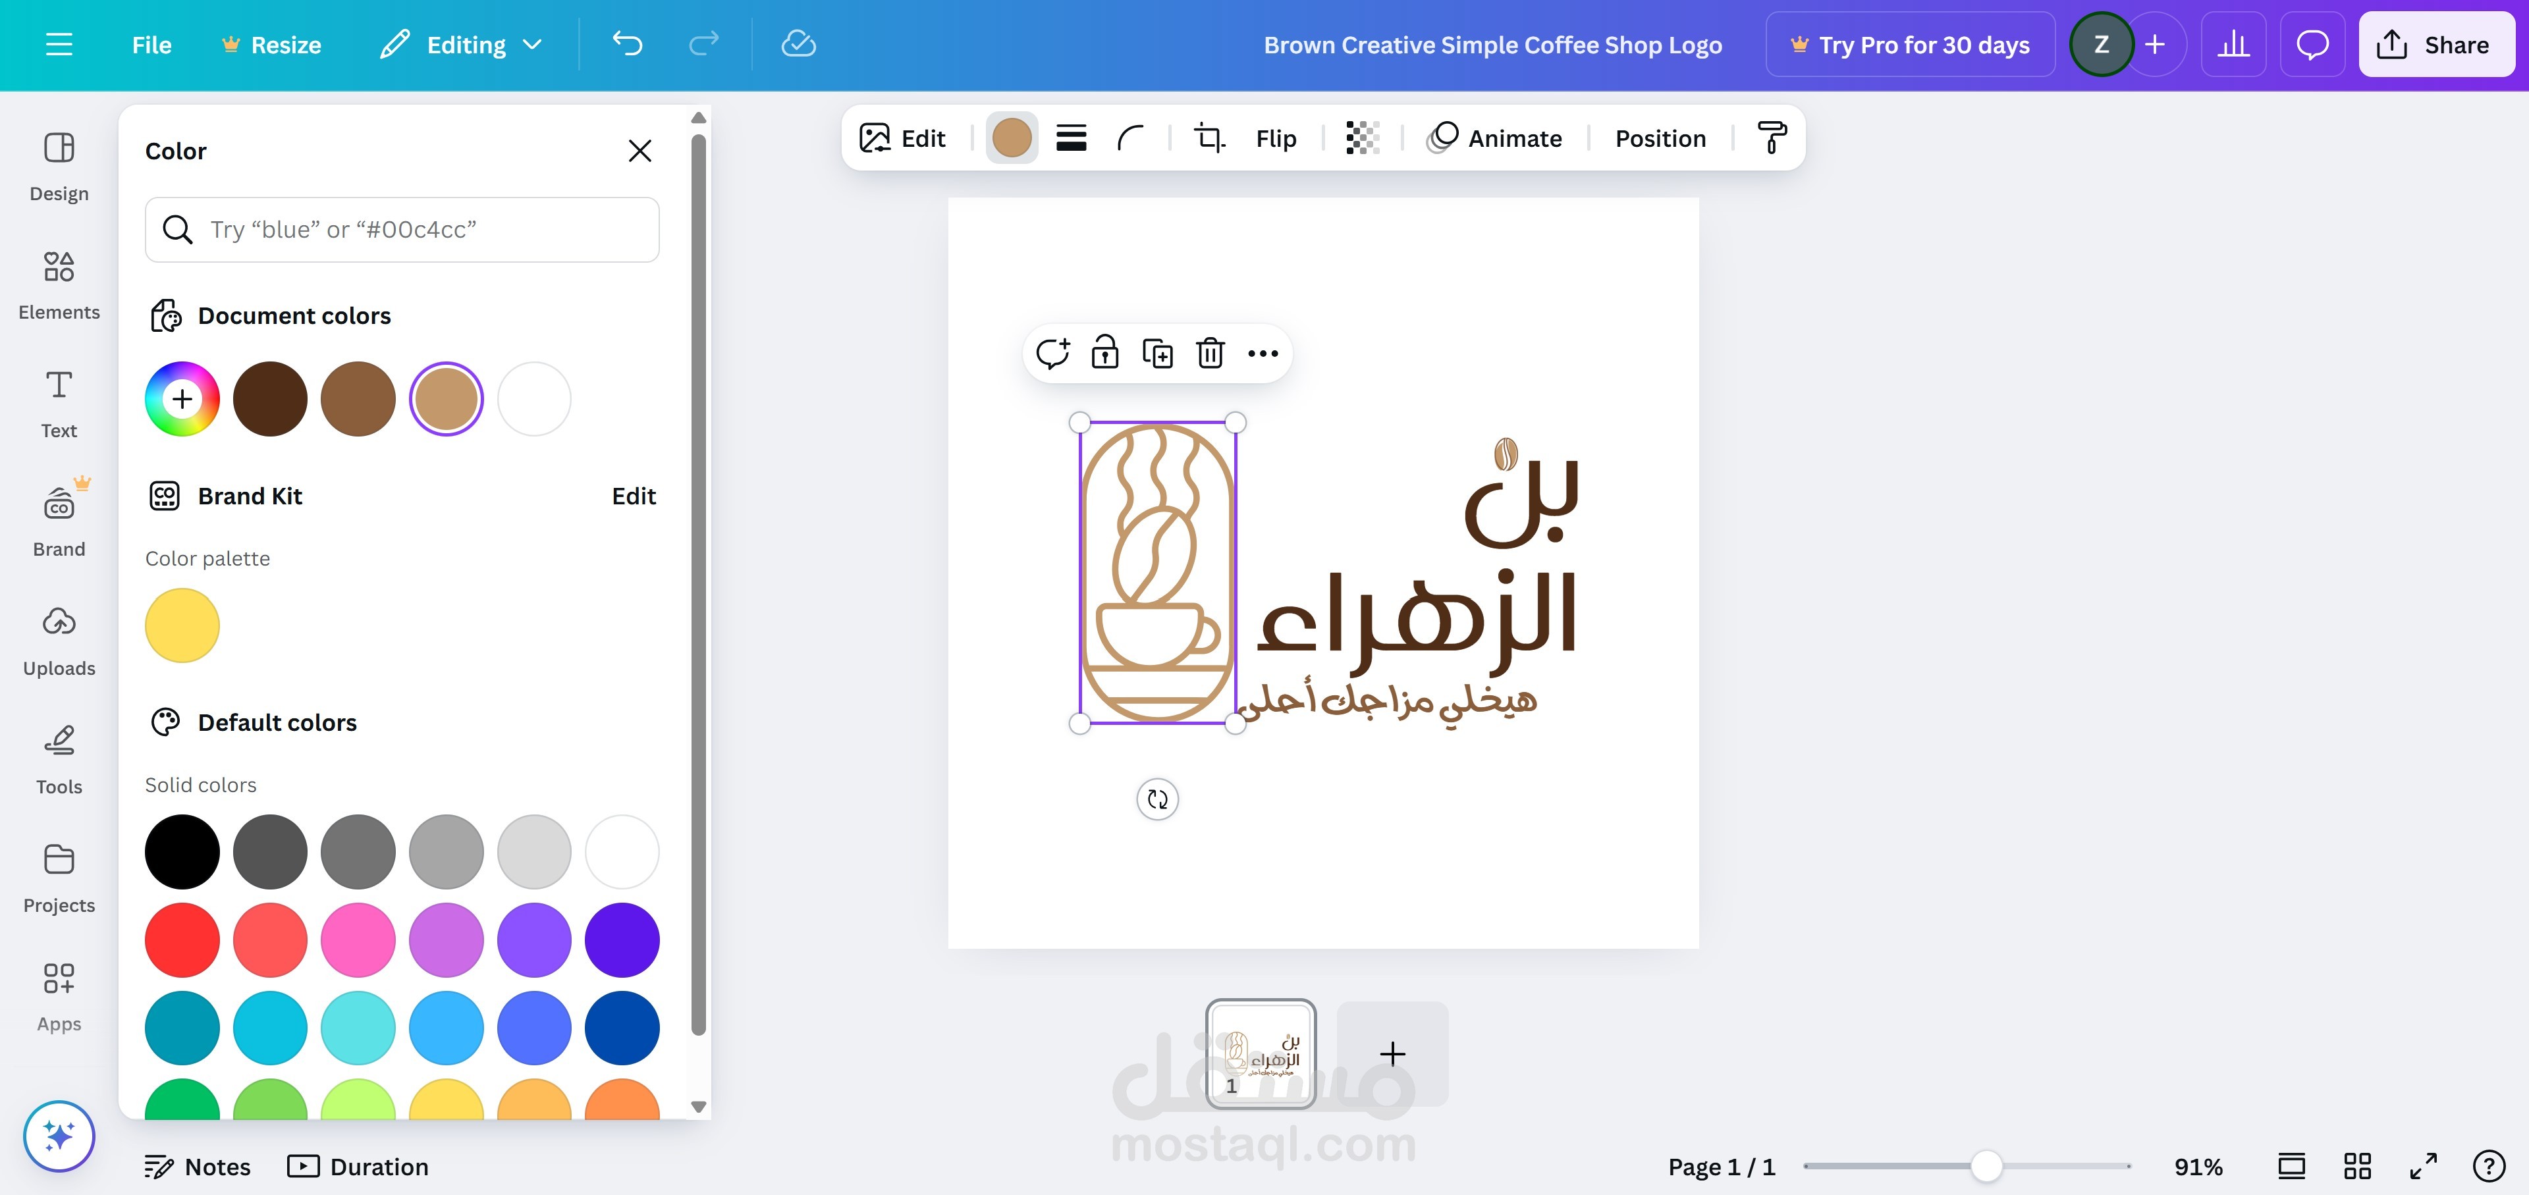Screen dimensions: 2529x1195
Task: Toggle grid view of pages
Action: pyautogui.click(x=2357, y=1167)
